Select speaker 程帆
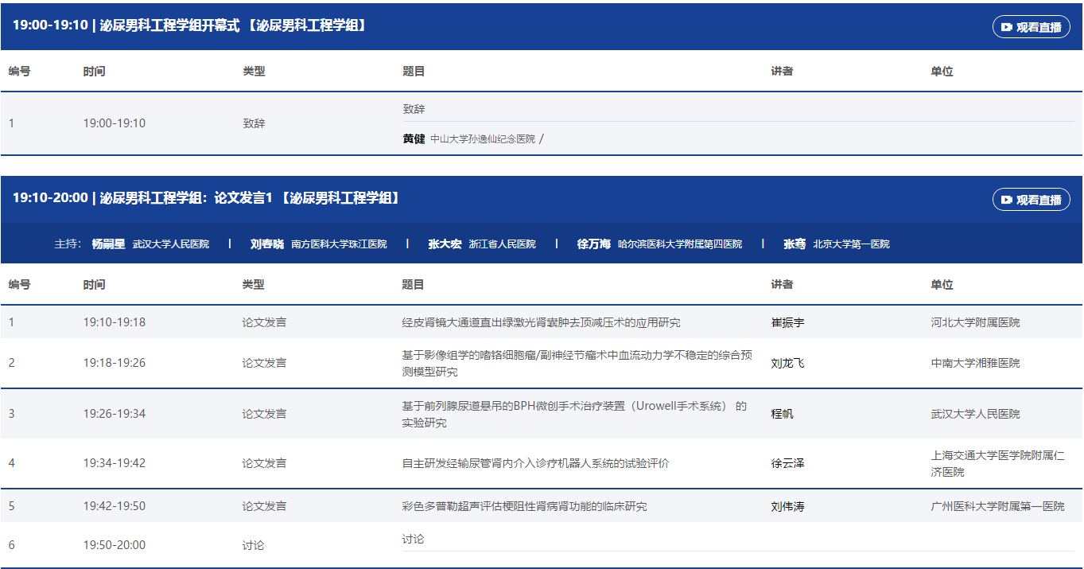 click(x=782, y=414)
